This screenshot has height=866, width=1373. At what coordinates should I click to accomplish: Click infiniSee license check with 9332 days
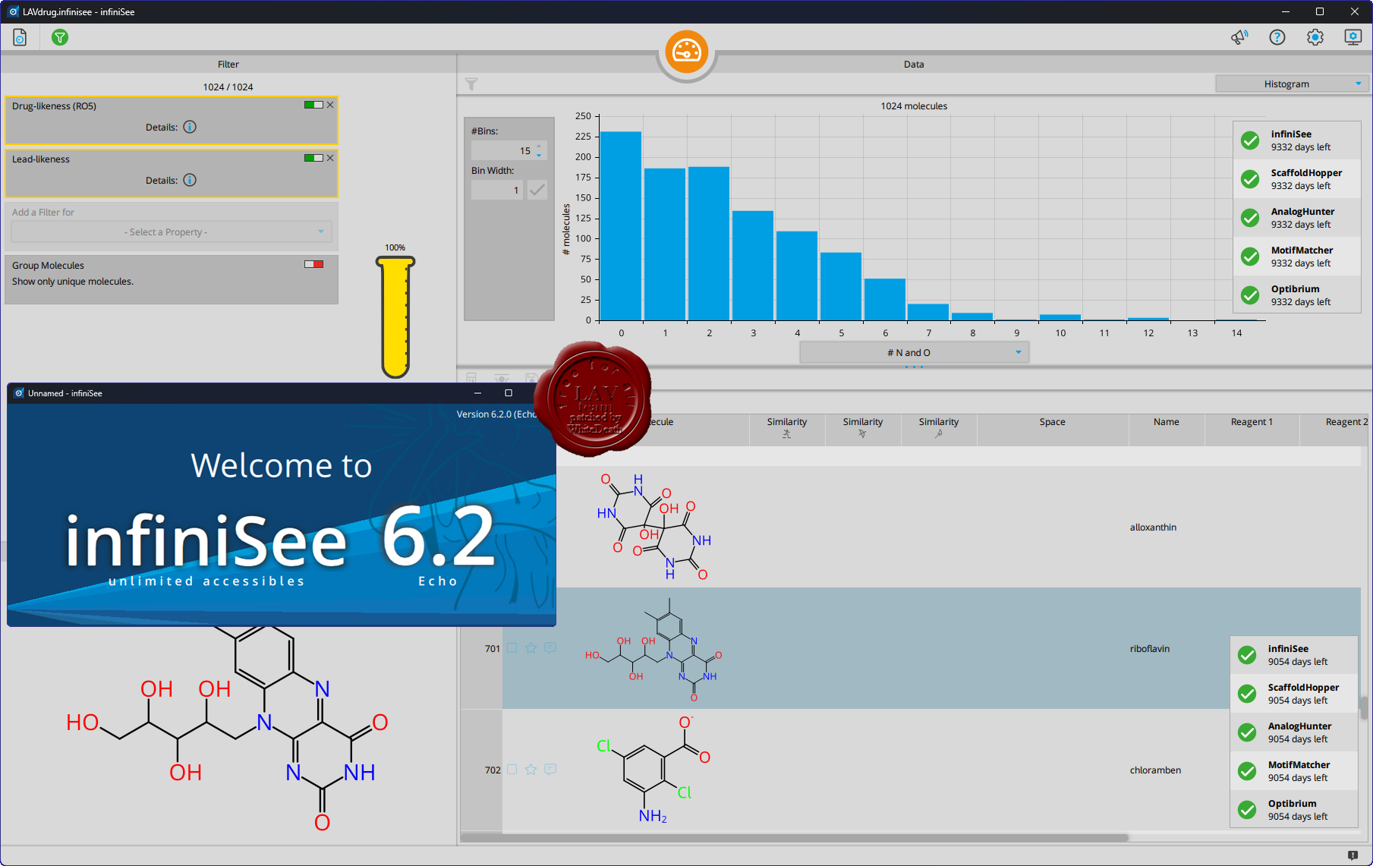tap(1250, 140)
